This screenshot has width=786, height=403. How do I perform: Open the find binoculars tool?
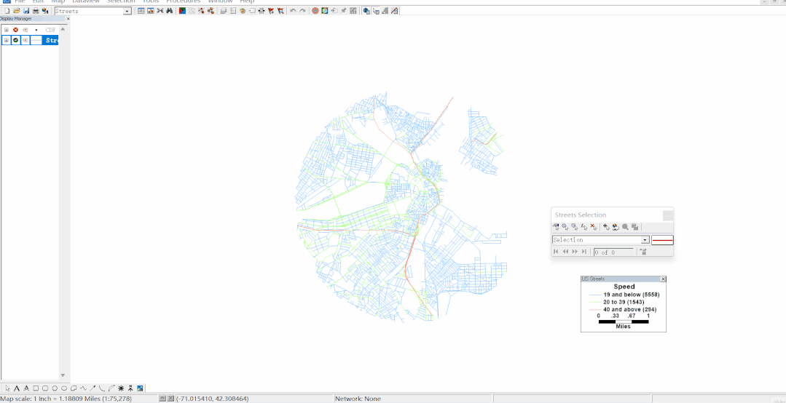click(170, 10)
